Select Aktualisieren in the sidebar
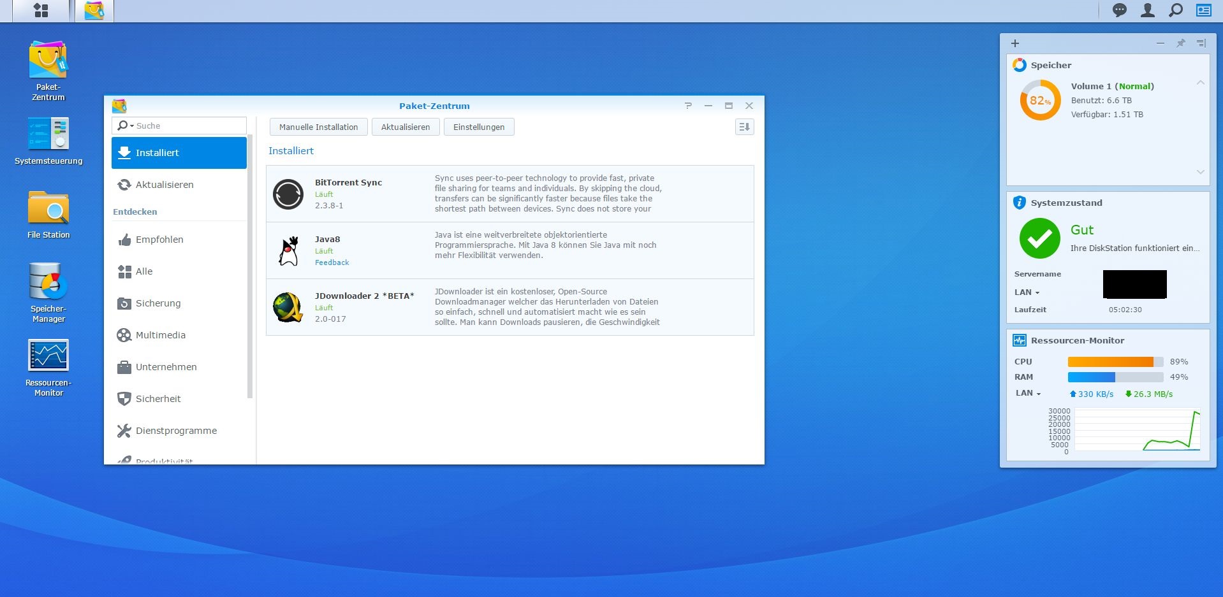Image resolution: width=1223 pixels, height=597 pixels. [x=179, y=185]
